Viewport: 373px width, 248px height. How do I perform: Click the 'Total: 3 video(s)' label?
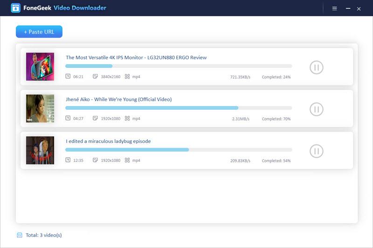point(44,235)
